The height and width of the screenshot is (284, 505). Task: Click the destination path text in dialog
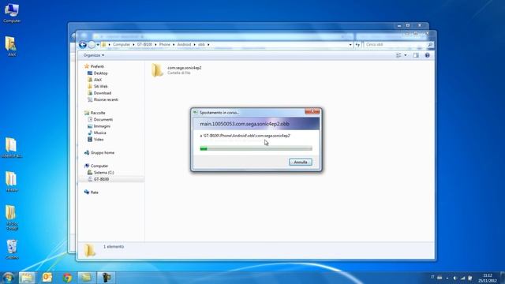pos(245,136)
